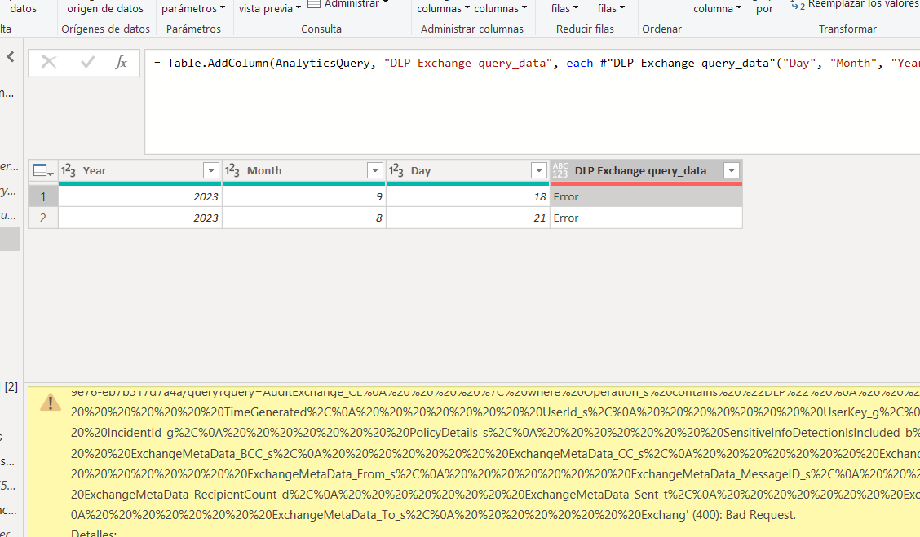Screen dimensions: 920x537
Task: Open the parámetros dropdown in the ribbon
Action: point(193,7)
